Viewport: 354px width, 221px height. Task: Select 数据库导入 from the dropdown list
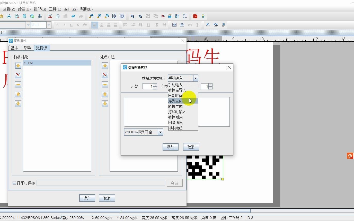(x=183, y=90)
